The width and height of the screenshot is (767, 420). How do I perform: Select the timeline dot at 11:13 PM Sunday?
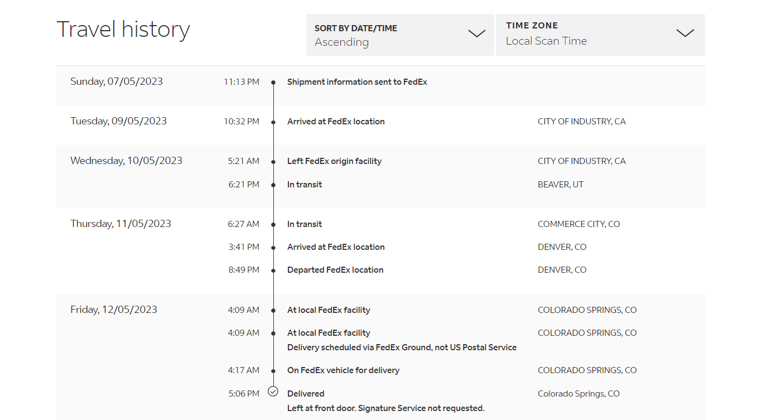(x=273, y=83)
